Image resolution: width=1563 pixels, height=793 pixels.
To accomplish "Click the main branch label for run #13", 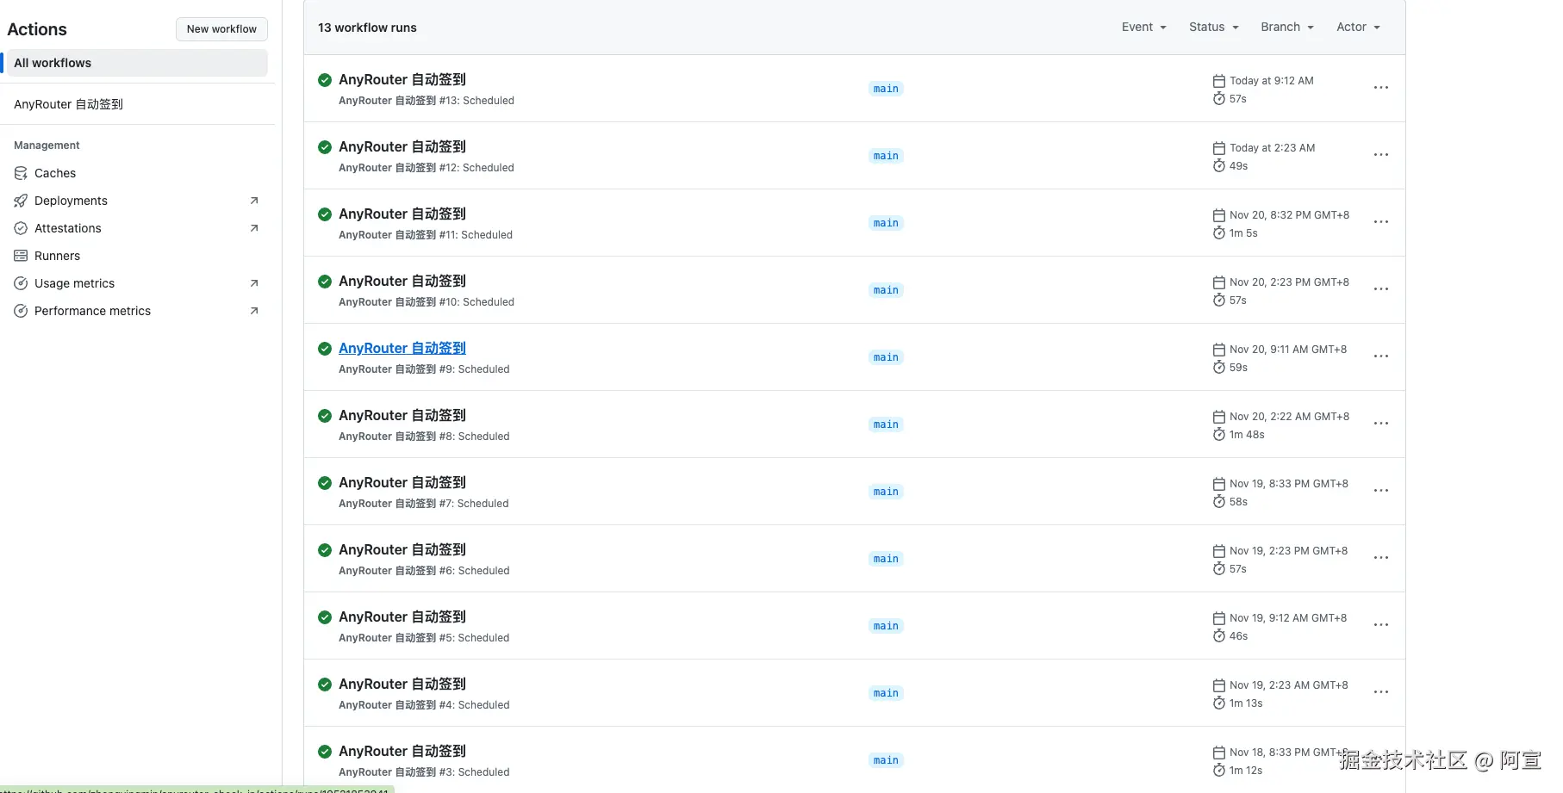I will coord(886,89).
